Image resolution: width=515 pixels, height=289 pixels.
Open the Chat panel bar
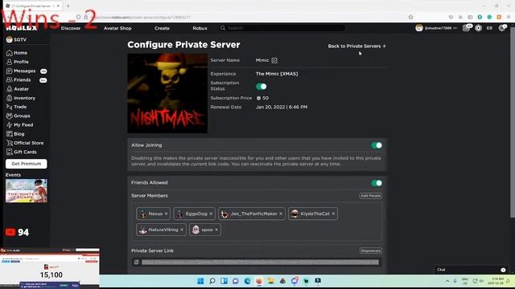point(471,270)
